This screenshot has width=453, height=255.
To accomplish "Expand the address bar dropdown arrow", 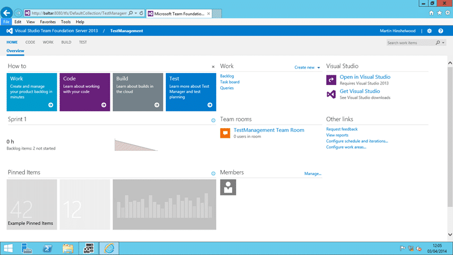I will tap(136, 13).
